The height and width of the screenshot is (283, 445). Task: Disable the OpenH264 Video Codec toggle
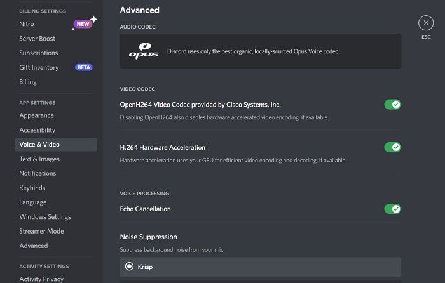point(392,105)
